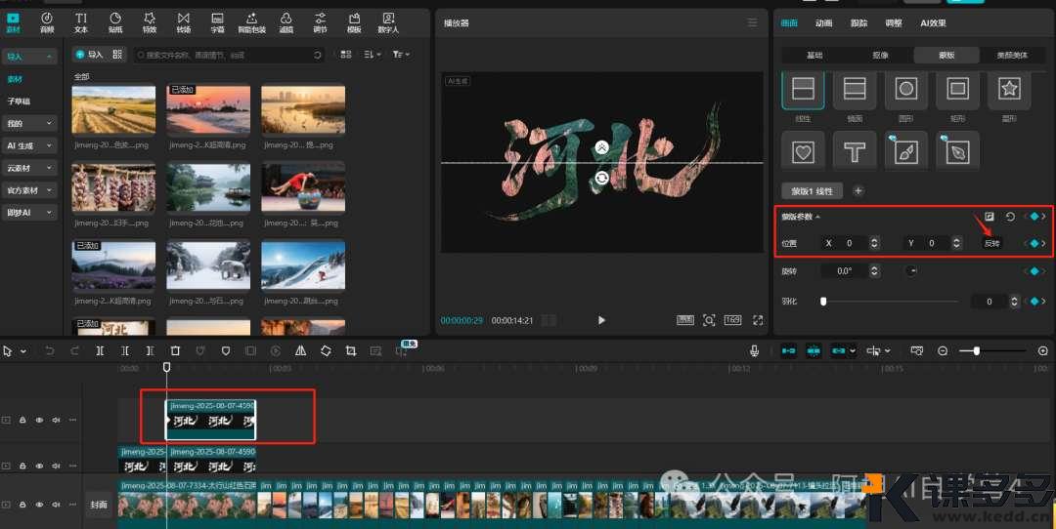Image resolution: width=1056 pixels, height=529 pixels.
Task: Click the rotate icon in timeline toolbar
Action: pyautogui.click(x=326, y=350)
